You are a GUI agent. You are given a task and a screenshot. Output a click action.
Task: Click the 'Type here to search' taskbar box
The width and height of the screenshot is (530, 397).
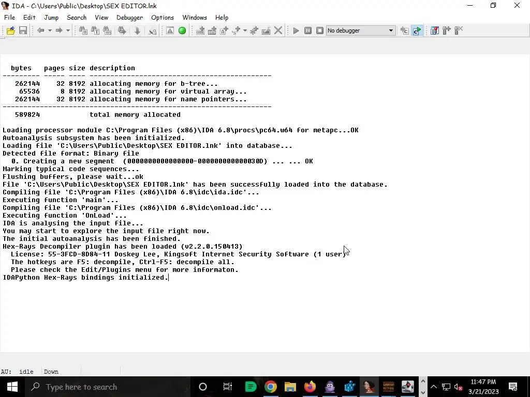(x=108, y=387)
